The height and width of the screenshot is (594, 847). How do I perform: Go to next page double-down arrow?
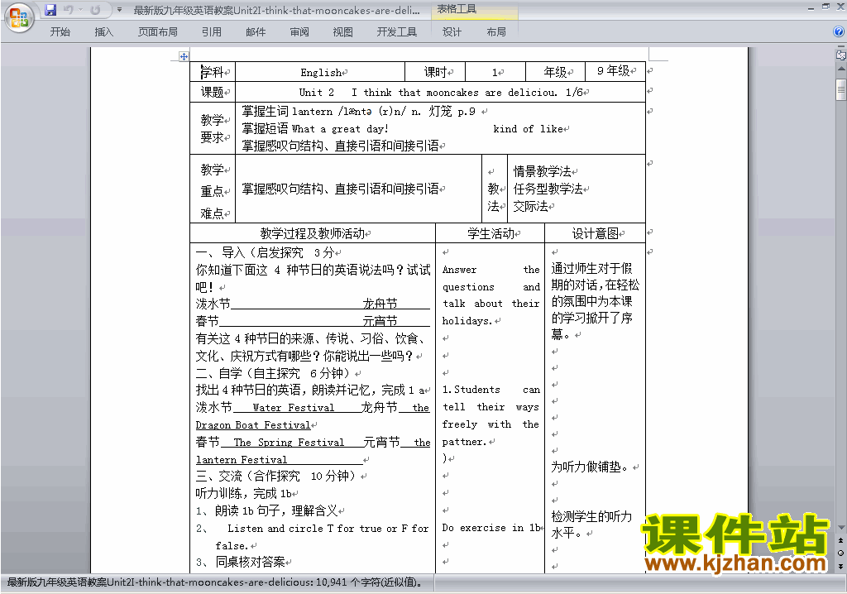click(x=840, y=566)
